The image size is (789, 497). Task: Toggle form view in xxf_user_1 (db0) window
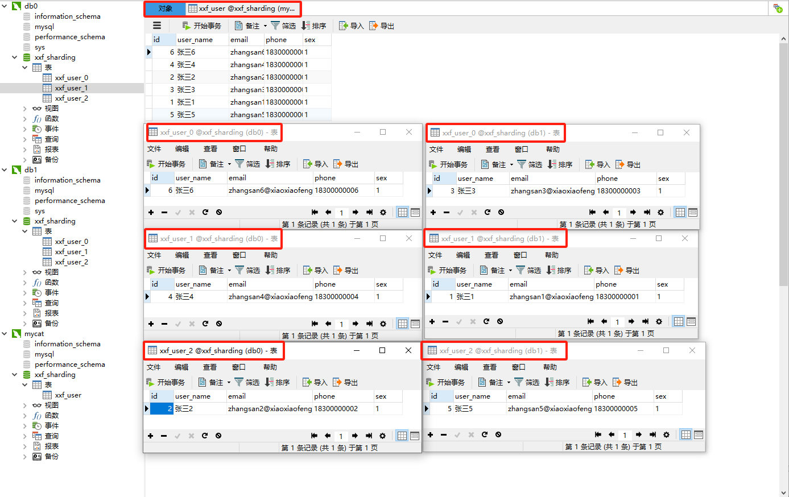[416, 323]
